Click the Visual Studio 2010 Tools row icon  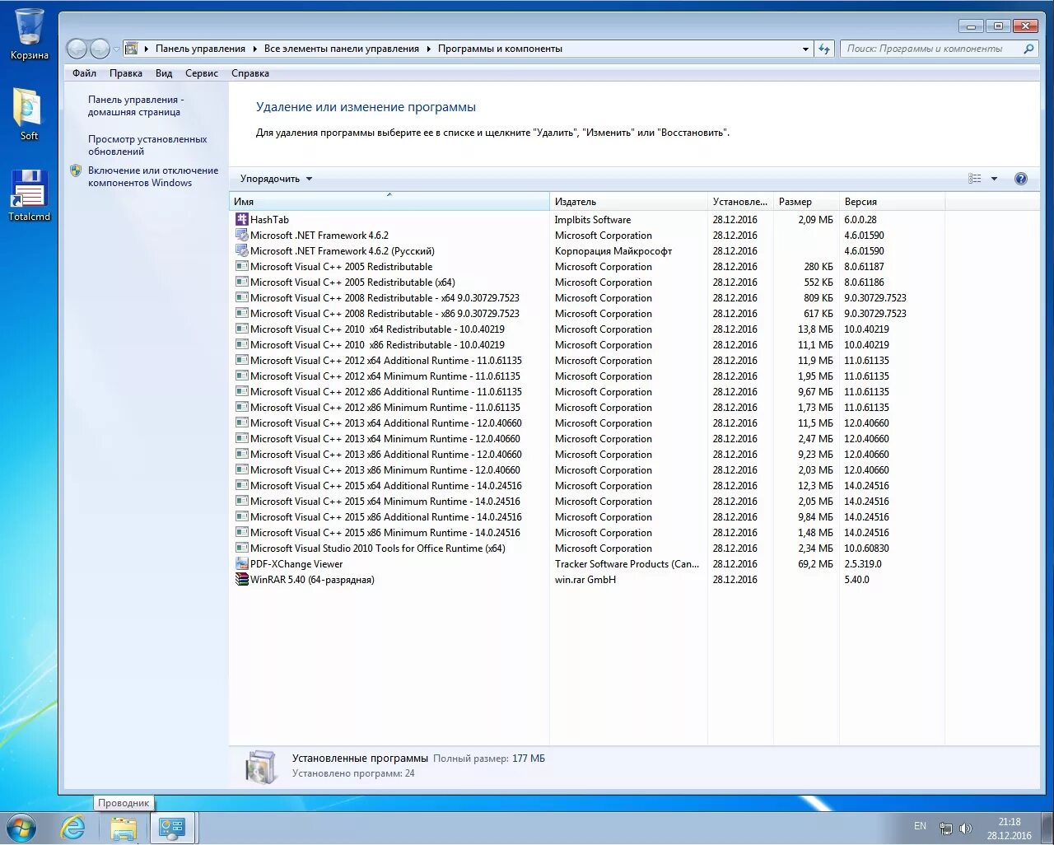point(242,548)
